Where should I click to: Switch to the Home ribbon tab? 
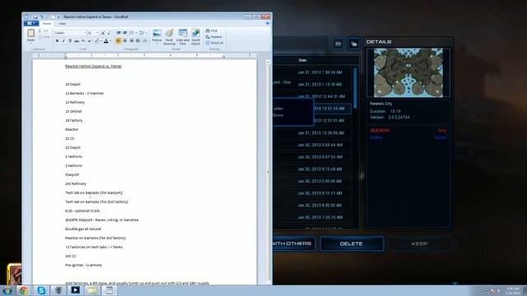47,24
